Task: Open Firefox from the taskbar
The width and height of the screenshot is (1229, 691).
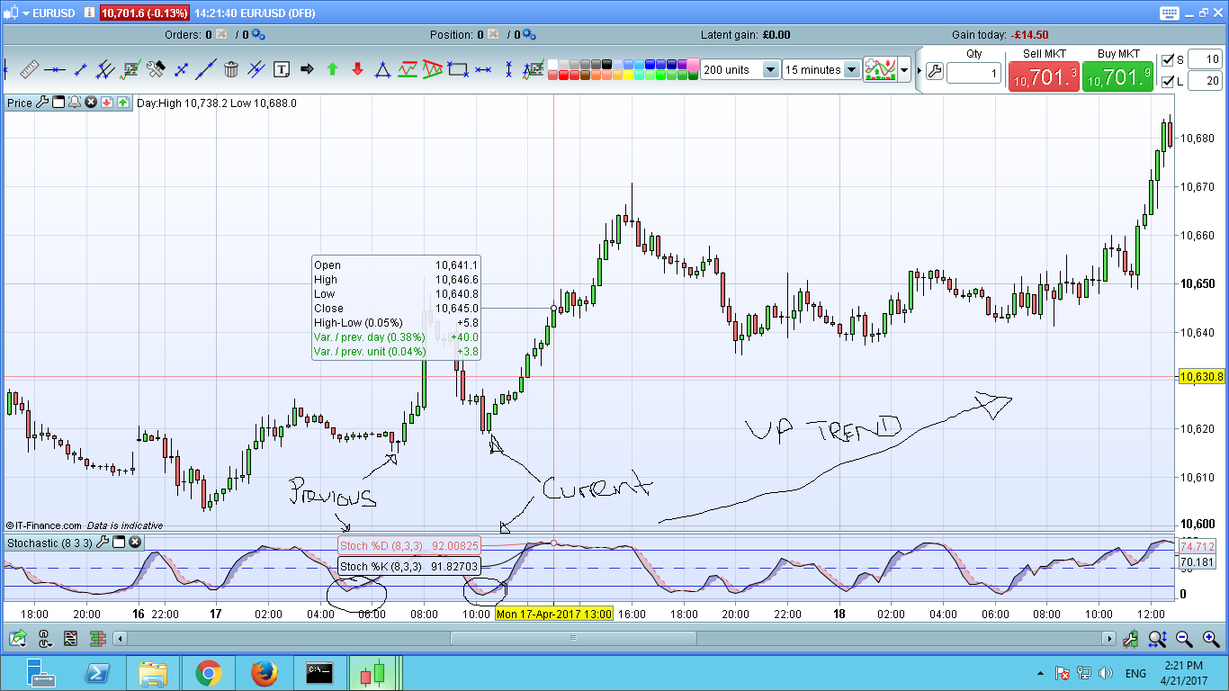Action: point(265,672)
